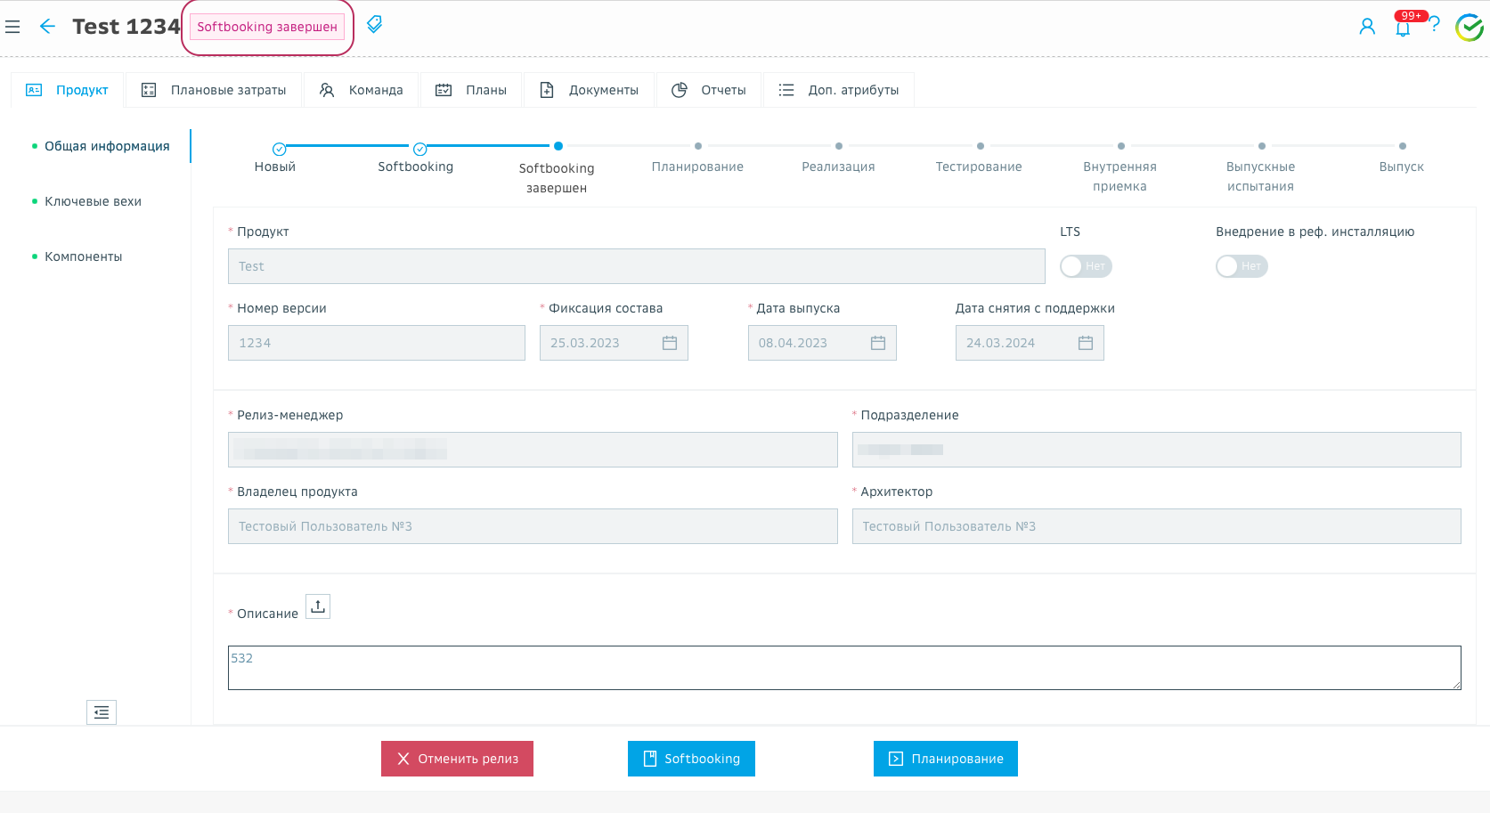
Task: Open notifications bell icon
Action: [1403, 28]
